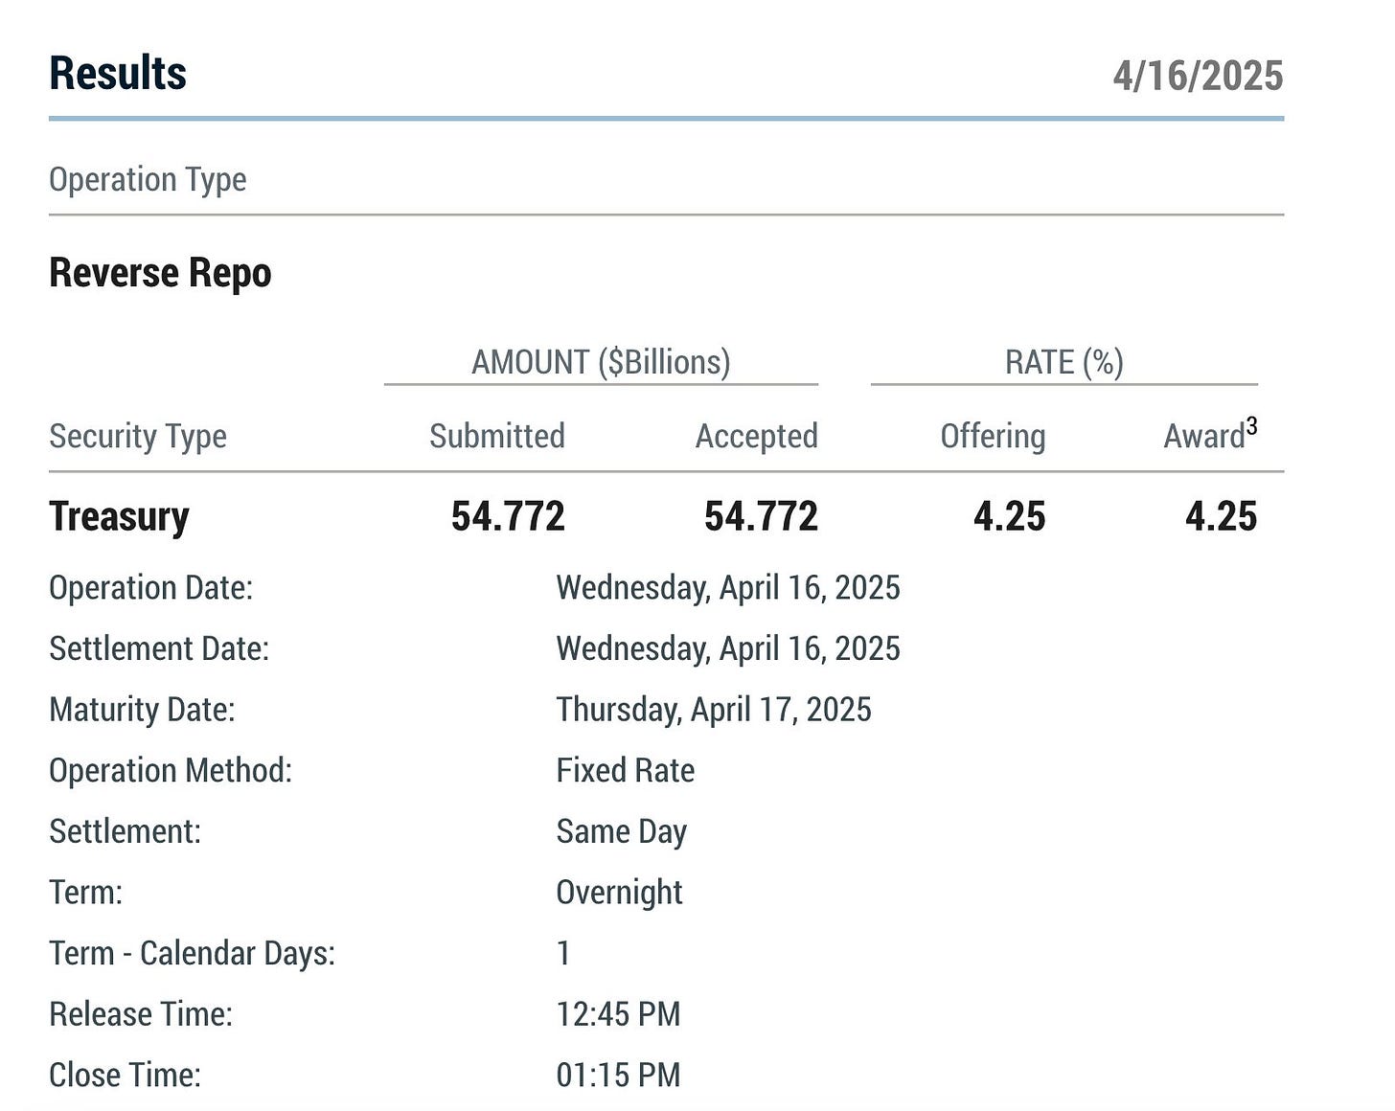Select the Operation Type label
This screenshot has height=1111, width=1395.
tap(148, 179)
